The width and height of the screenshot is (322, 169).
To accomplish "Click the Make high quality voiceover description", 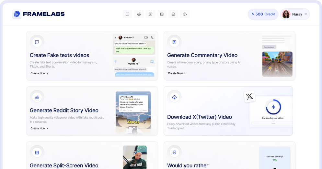I will pyautogui.click(x=66, y=120).
